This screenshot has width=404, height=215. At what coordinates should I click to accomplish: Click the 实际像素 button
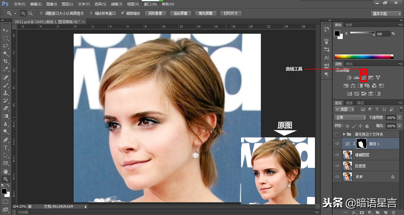click(x=155, y=14)
